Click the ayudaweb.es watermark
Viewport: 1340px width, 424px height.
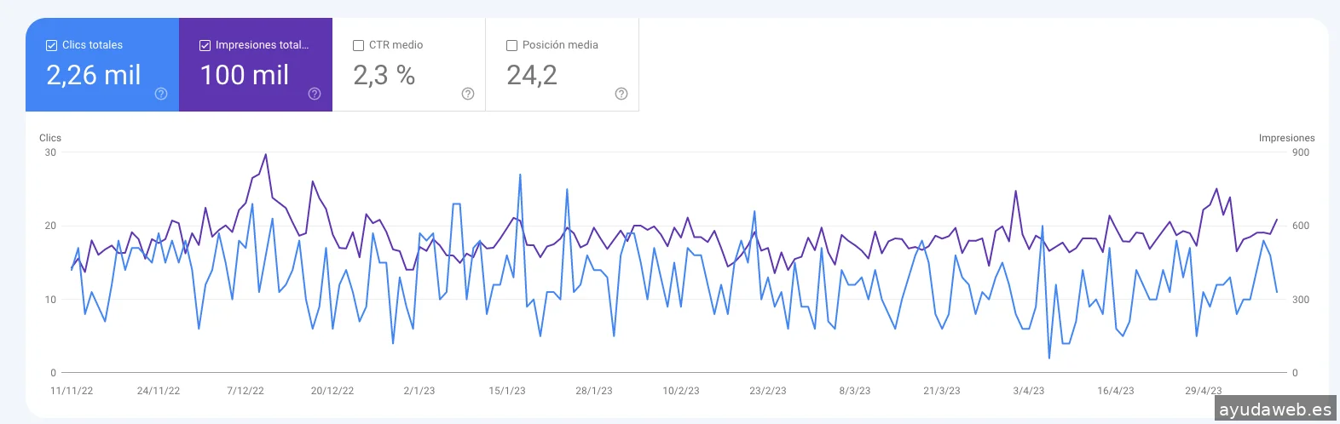(1275, 410)
